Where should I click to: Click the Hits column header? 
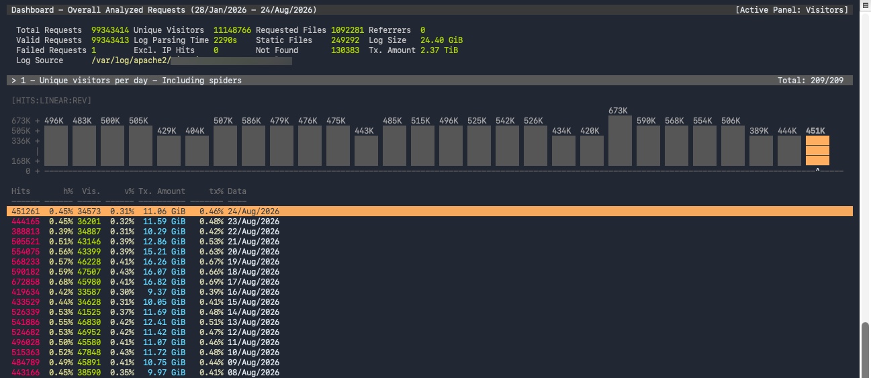(21, 191)
